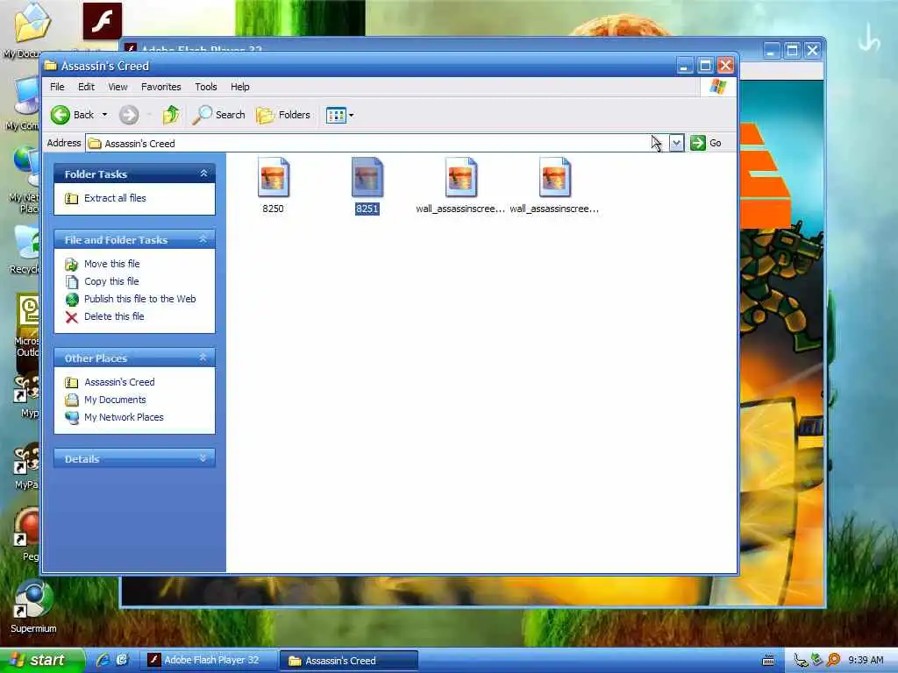Click the second Quick Launch icon
The width and height of the screenshot is (898, 673).
tap(122, 661)
